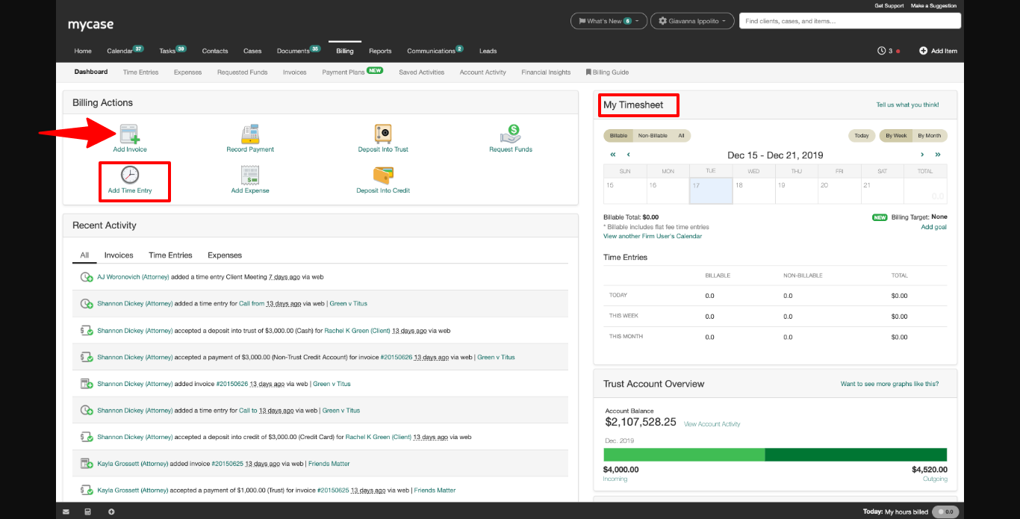Click Make a Suggestion link
Viewport: 1020px width, 519px height.
pyautogui.click(x=933, y=6)
